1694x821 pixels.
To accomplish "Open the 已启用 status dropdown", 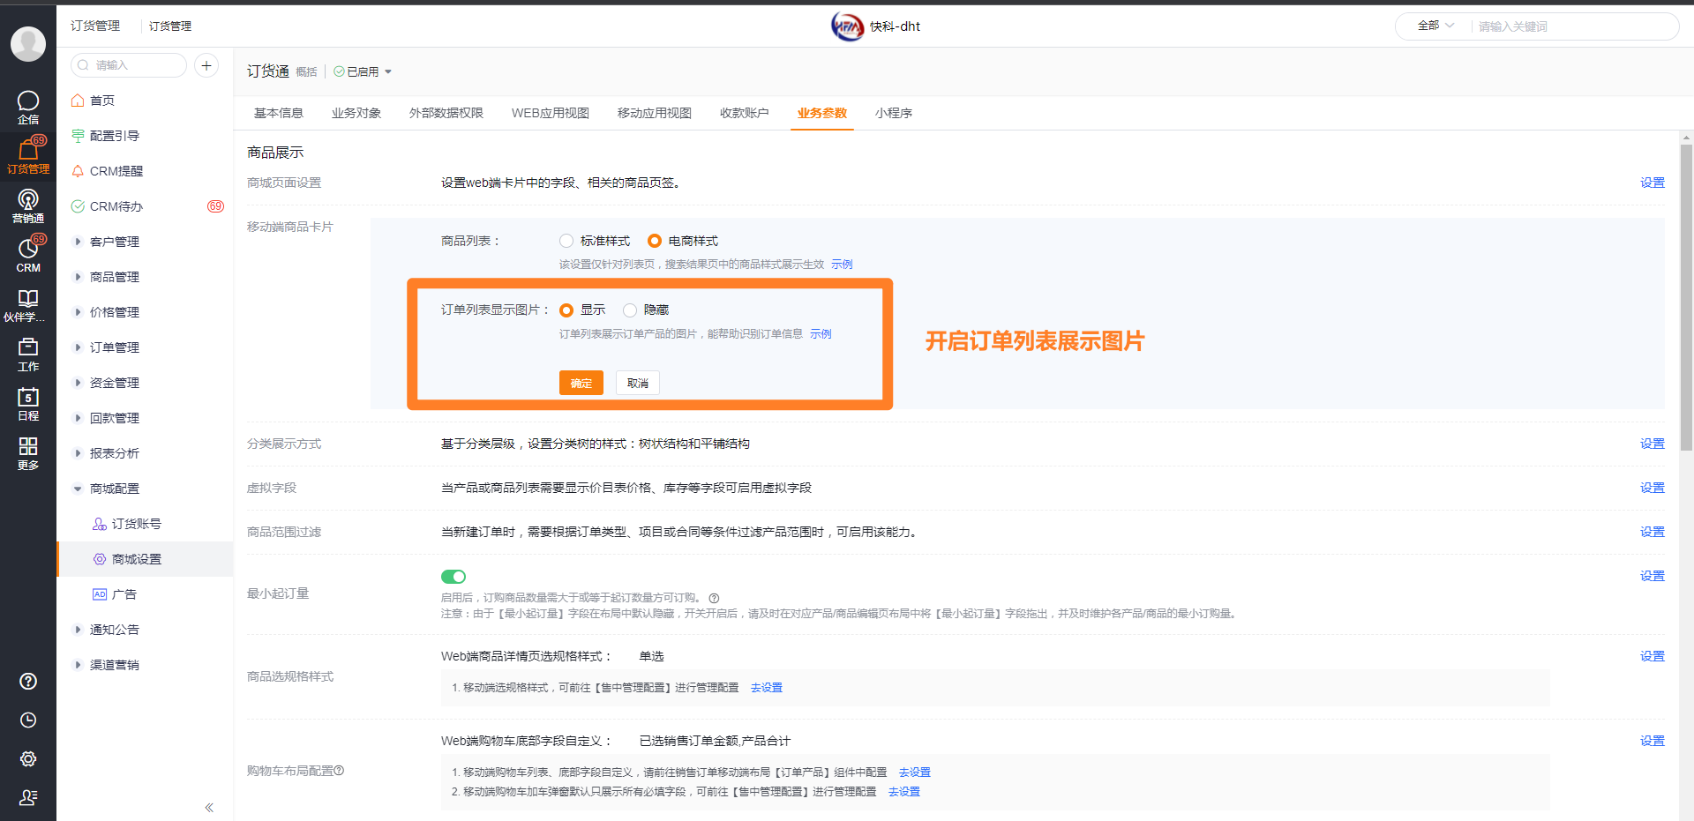I will point(363,71).
